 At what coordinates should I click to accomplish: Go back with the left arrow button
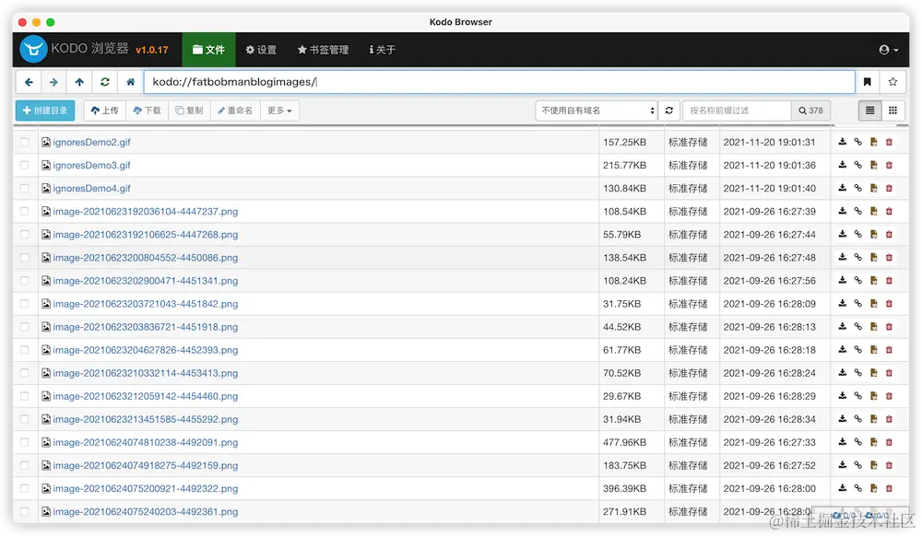pyautogui.click(x=29, y=82)
